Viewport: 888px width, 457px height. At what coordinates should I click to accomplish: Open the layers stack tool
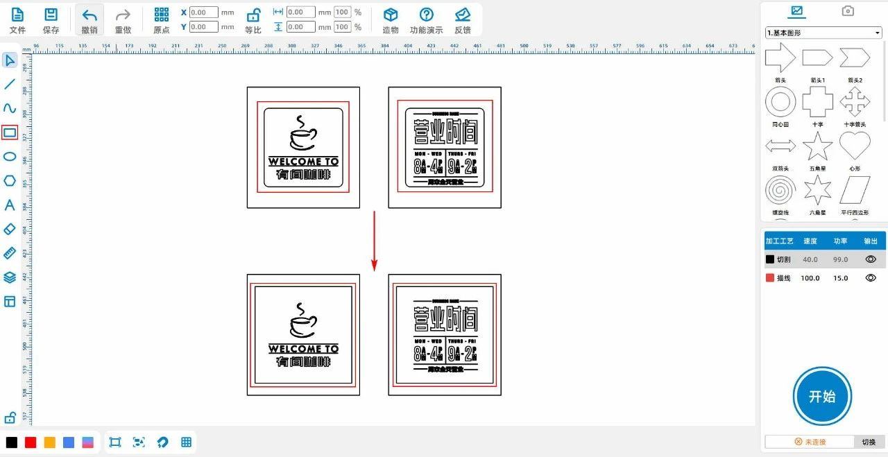[10, 277]
